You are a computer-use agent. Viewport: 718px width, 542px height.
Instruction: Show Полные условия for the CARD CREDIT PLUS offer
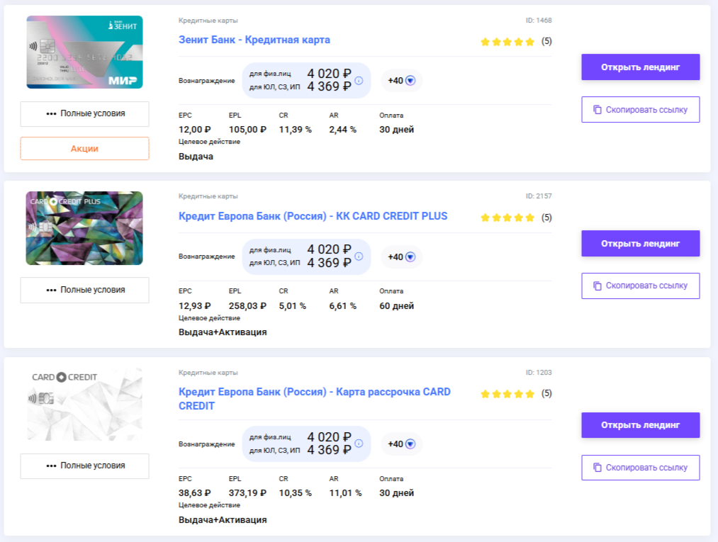[84, 290]
